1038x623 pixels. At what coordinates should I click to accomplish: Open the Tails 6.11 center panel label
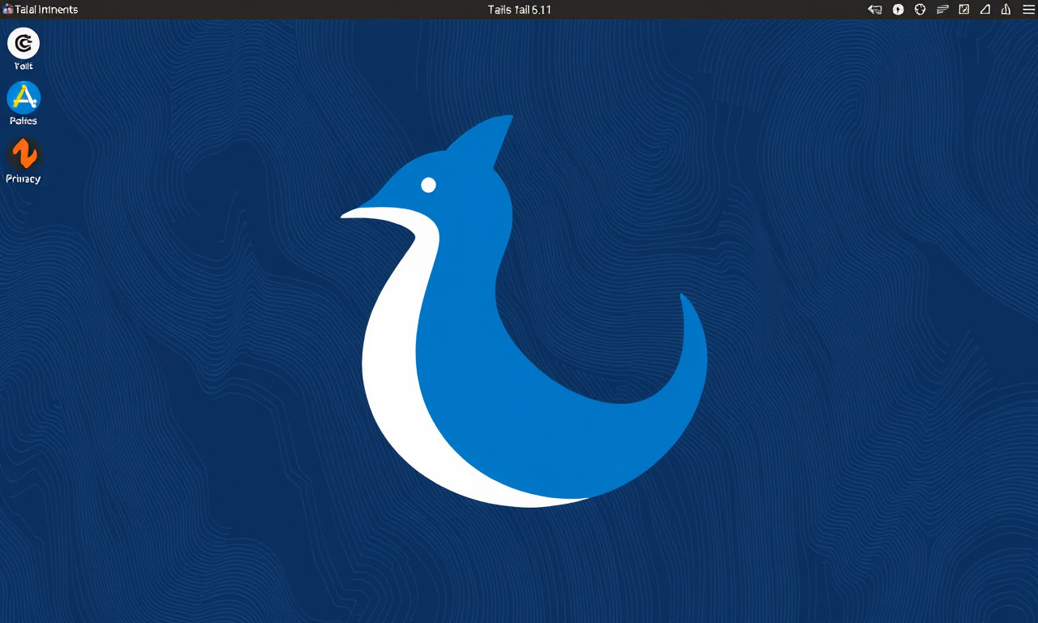(x=519, y=10)
